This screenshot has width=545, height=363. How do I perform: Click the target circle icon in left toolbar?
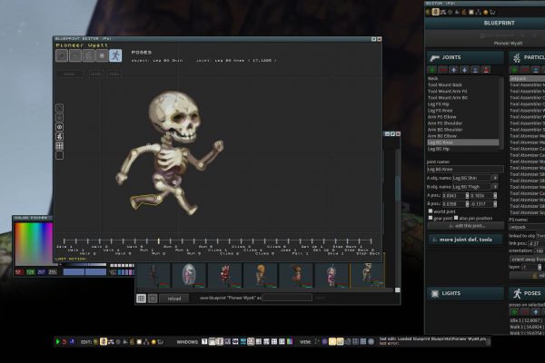click(x=59, y=127)
